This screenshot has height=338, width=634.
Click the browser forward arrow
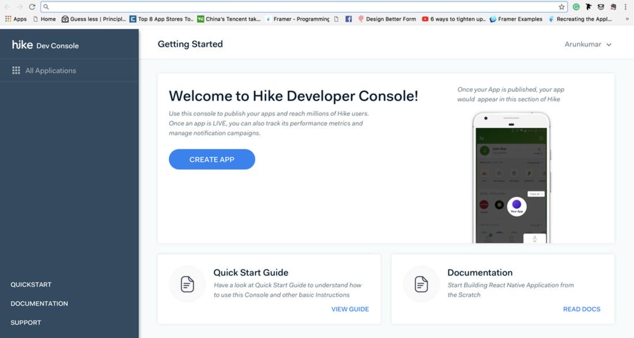point(20,7)
